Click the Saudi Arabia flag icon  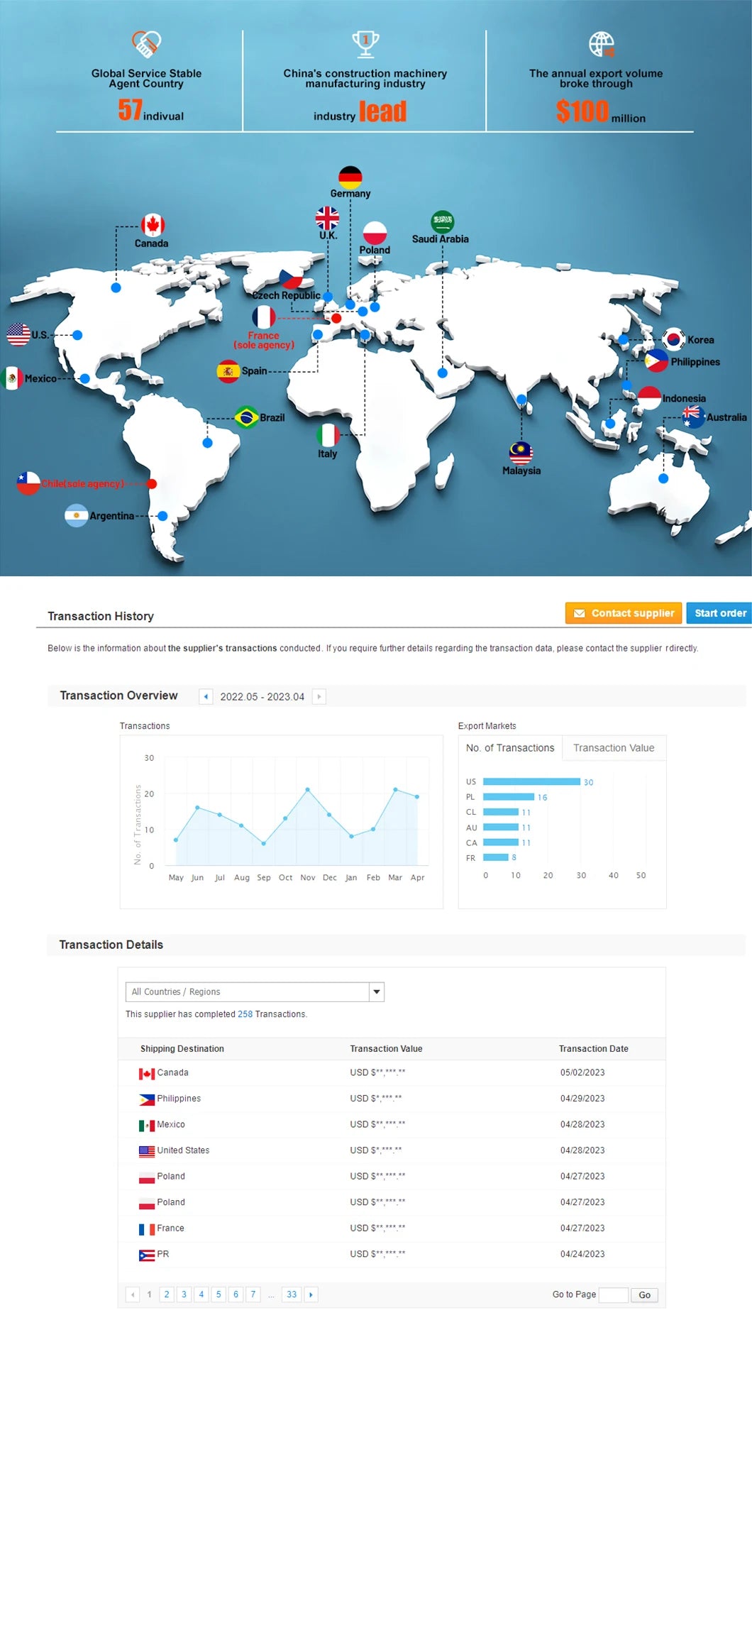(x=442, y=221)
